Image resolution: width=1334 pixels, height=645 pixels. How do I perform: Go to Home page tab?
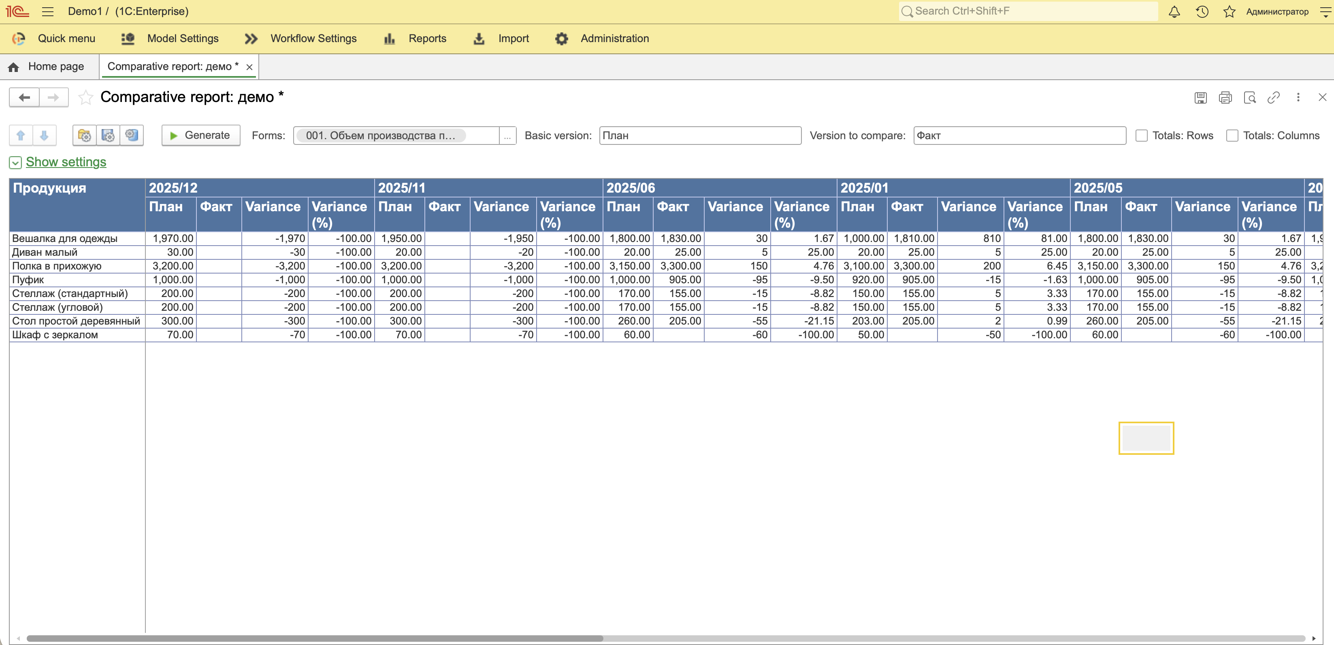click(x=47, y=67)
